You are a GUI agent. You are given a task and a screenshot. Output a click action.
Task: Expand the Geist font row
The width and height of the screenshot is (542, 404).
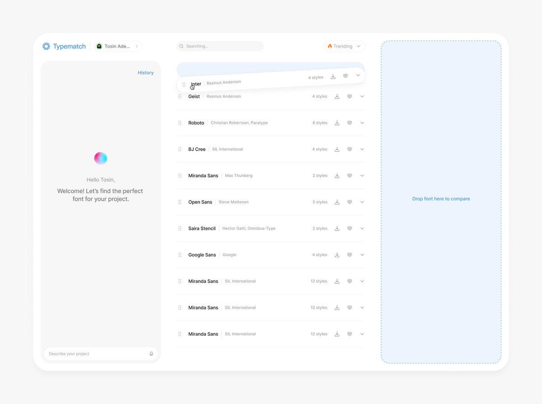click(x=362, y=97)
